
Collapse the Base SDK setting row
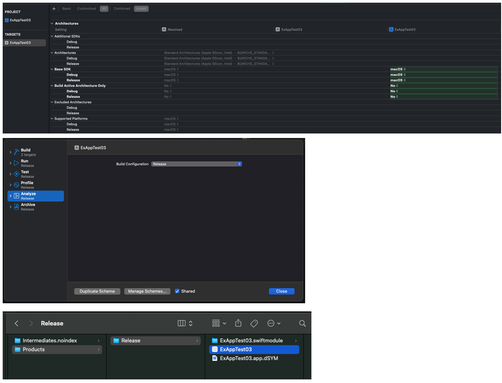point(52,69)
